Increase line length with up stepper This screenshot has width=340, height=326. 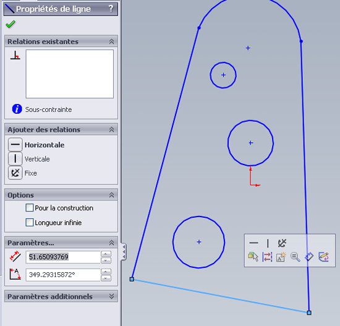[x=106, y=254]
